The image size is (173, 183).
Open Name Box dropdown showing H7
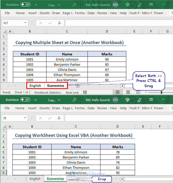pos(25,23)
